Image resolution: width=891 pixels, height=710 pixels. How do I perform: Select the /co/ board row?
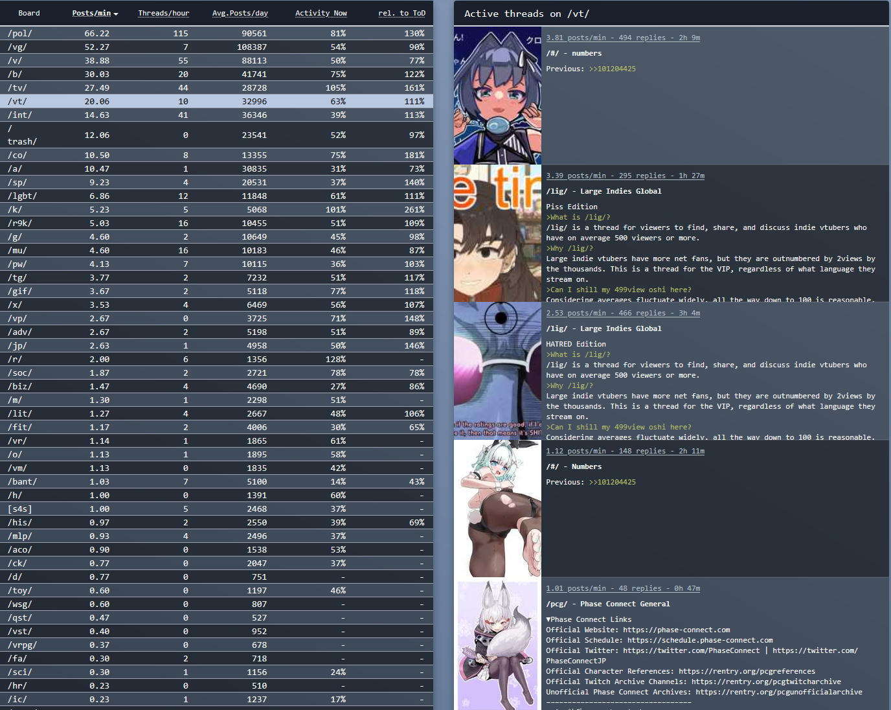216,155
